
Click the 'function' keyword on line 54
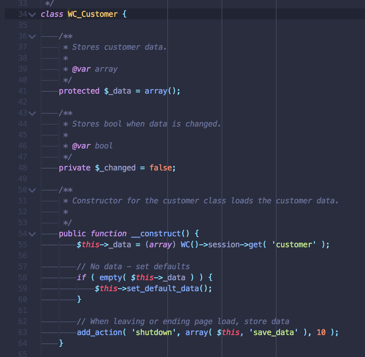pyautogui.click(x=109, y=233)
